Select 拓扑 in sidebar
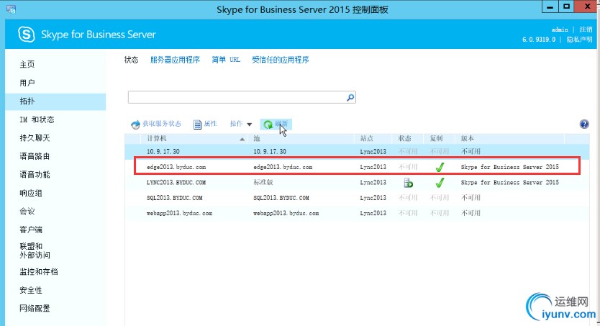The width and height of the screenshot is (600, 326). (55, 101)
